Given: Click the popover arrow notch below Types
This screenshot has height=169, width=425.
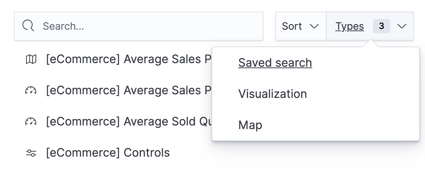Looking at the screenshot, I should click(370, 44).
